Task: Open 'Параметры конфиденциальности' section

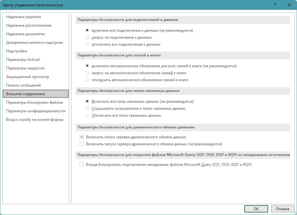Action: [x=36, y=111]
